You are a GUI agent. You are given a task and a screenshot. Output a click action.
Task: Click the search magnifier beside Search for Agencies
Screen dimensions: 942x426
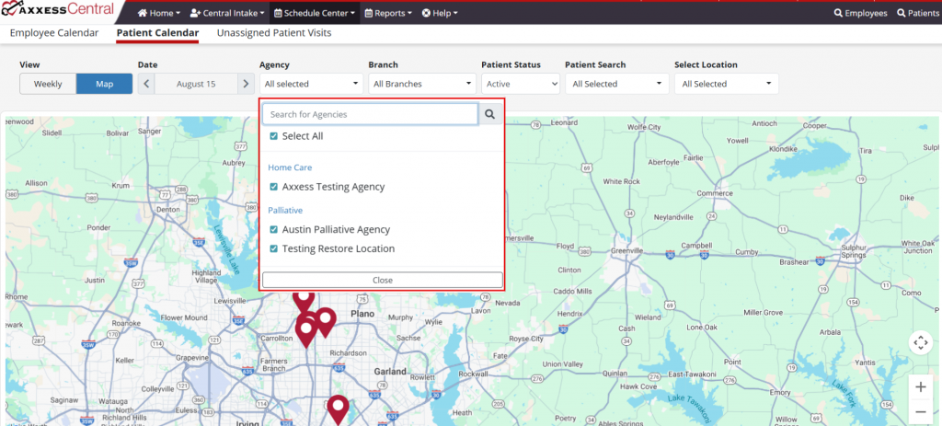click(x=491, y=114)
